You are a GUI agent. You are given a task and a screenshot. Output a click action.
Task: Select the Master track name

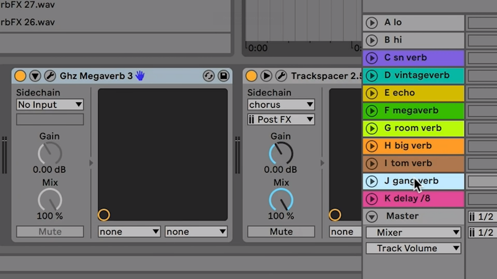click(402, 216)
